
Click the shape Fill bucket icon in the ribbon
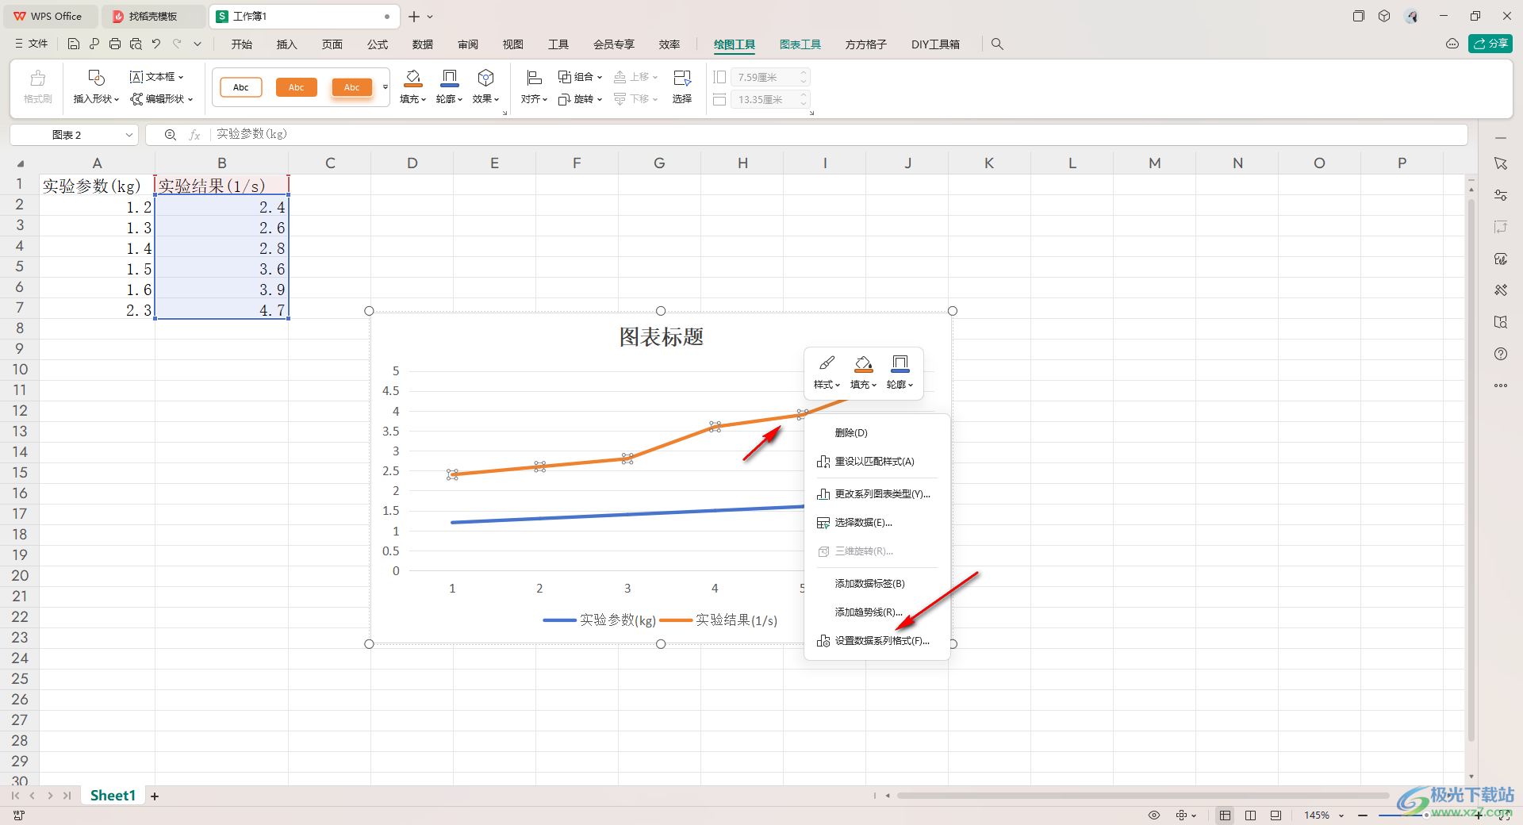point(412,78)
